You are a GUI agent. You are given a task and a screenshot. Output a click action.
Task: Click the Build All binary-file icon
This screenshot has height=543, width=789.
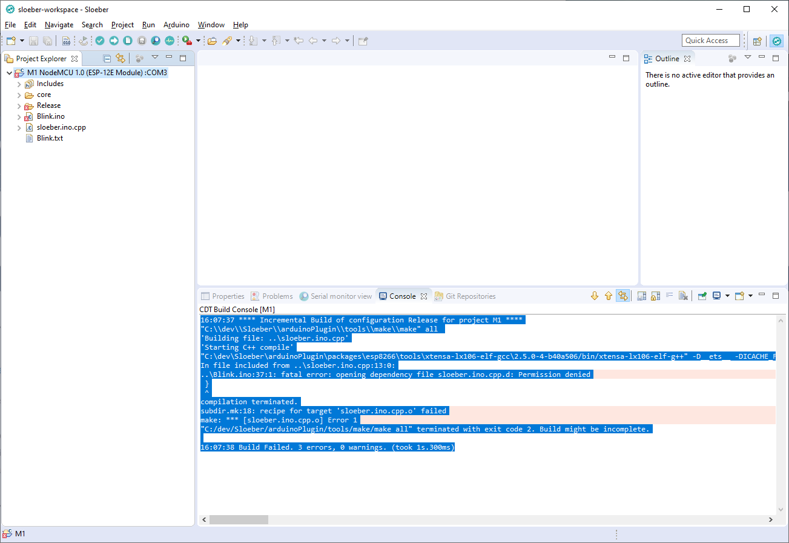tap(66, 41)
